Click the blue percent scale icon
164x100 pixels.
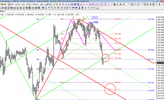(x=61, y=8)
